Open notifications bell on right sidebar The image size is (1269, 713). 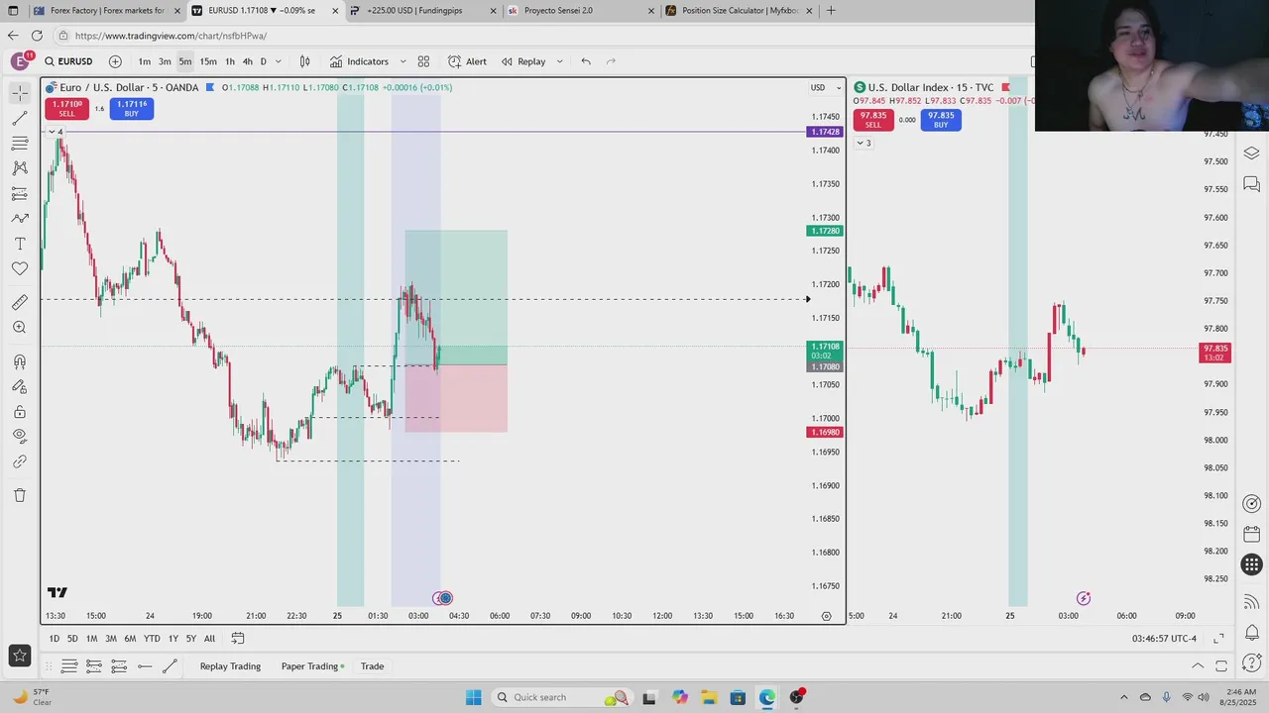click(x=1251, y=633)
